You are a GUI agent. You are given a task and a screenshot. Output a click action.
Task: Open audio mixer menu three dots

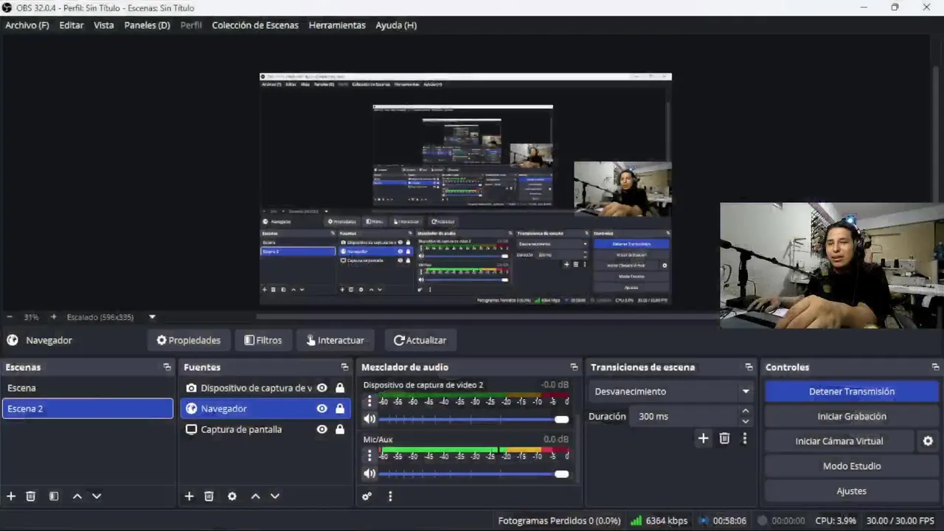[x=390, y=496]
